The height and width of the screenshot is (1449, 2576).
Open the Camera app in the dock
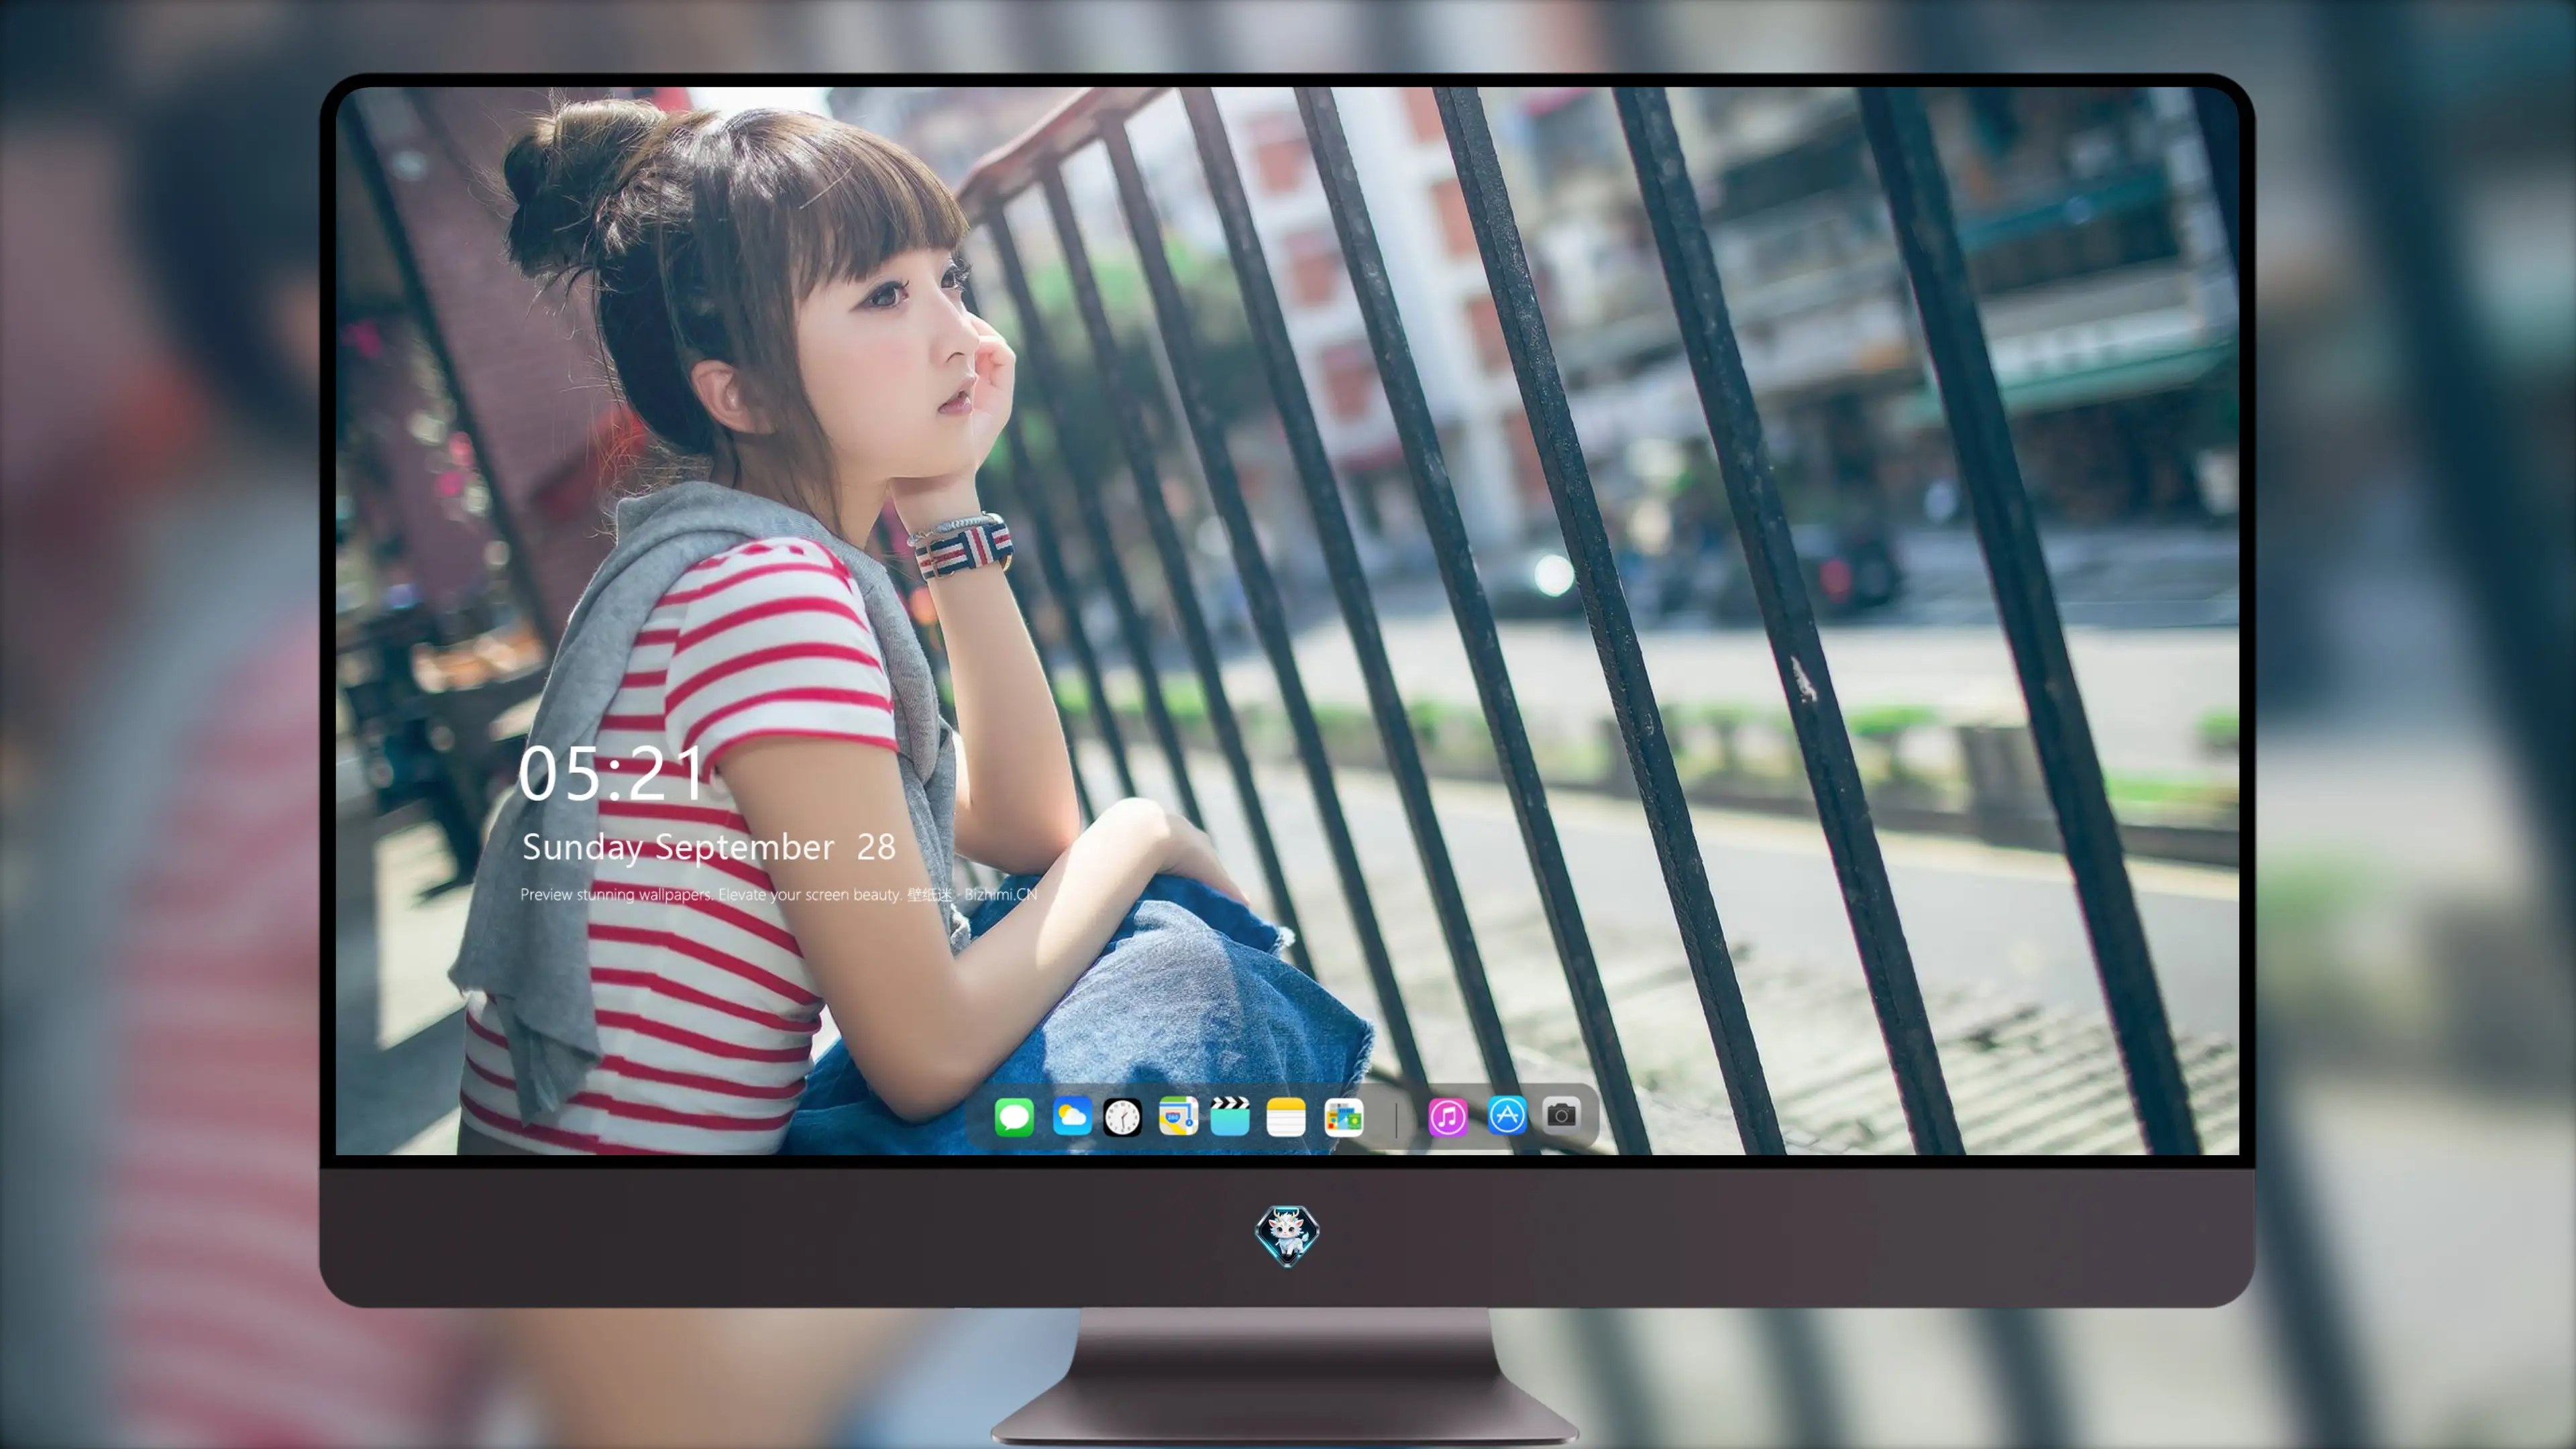point(1561,1114)
